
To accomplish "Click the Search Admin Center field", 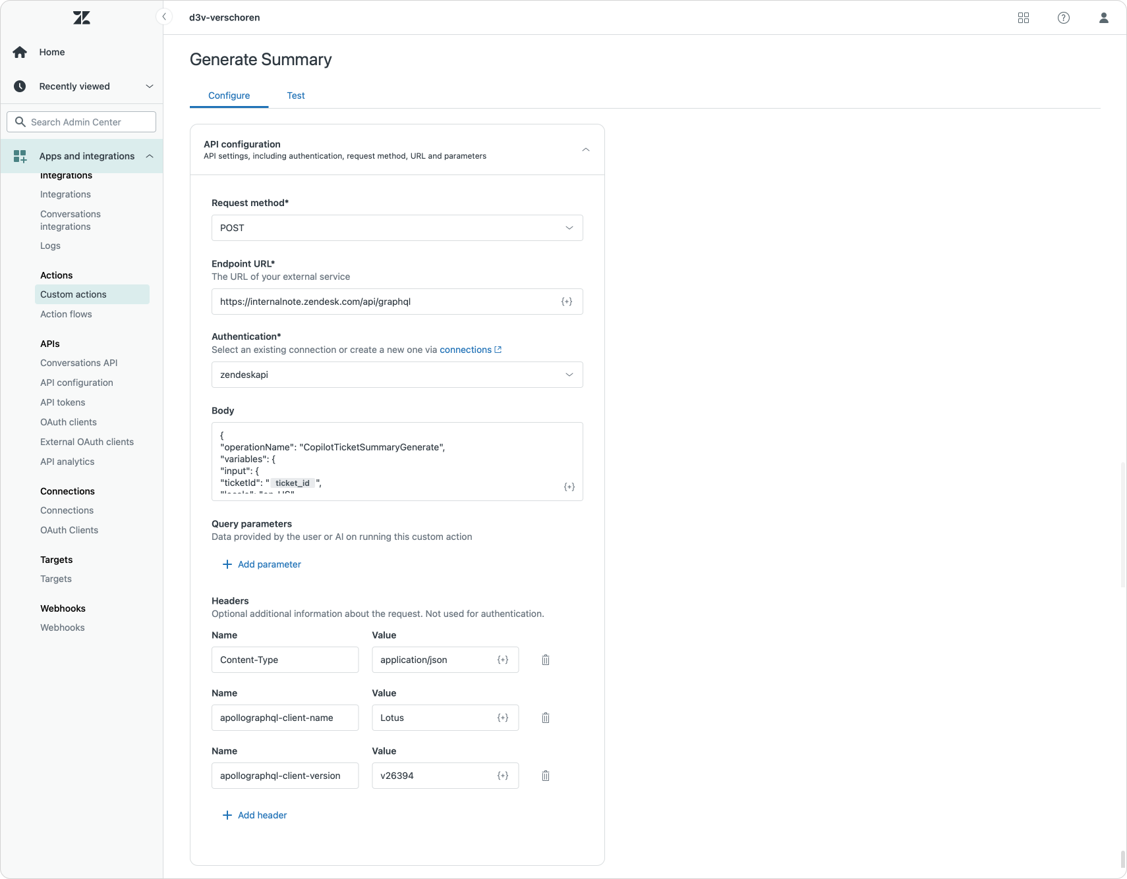I will [x=82, y=122].
